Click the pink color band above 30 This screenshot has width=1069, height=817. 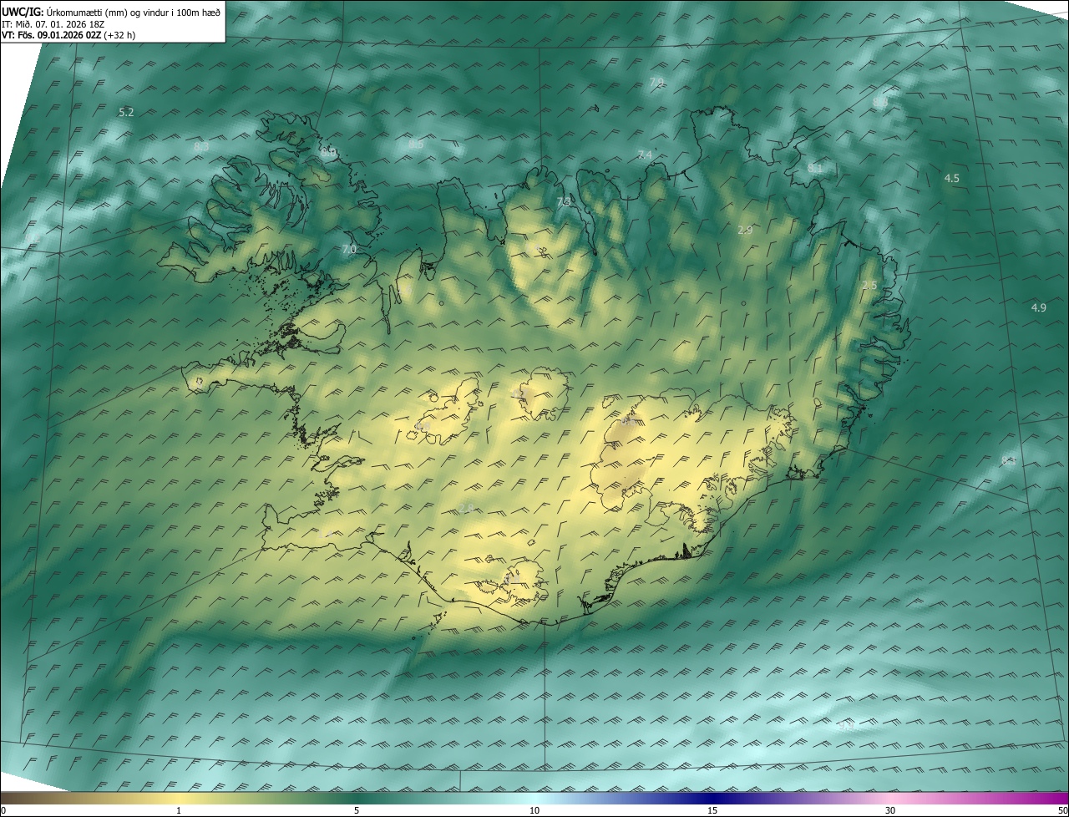[x=890, y=799]
